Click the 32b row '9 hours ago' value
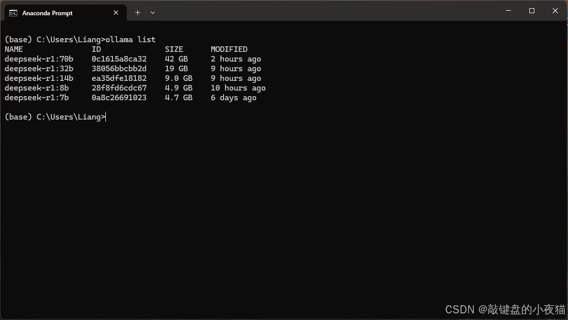This screenshot has width=568, height=320. (x=236, y=69)
